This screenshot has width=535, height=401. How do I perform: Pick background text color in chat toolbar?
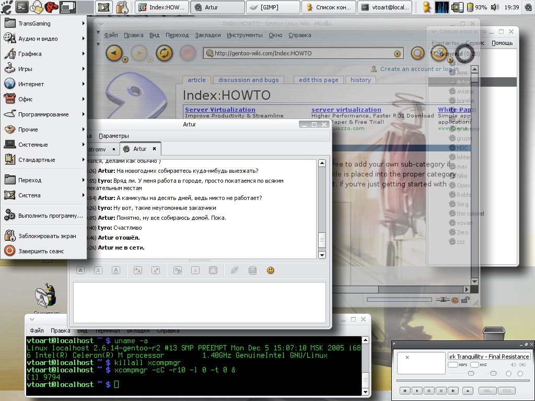coord(213,270)
